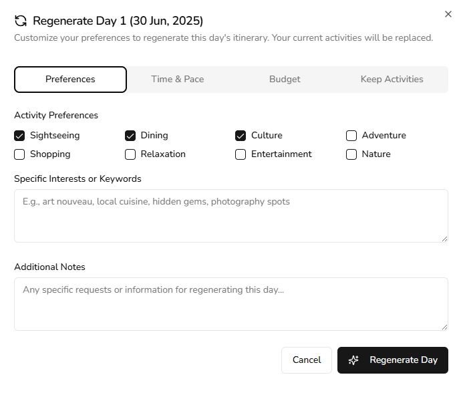This screenshot has width=463, height=399.
Task: Uncheck the Sightseeing checkbox
Action: tap(19, 136)
